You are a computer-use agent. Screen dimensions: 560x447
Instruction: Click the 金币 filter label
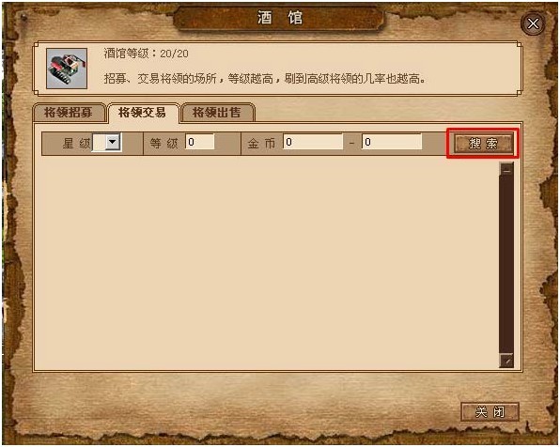coord(261,143)
